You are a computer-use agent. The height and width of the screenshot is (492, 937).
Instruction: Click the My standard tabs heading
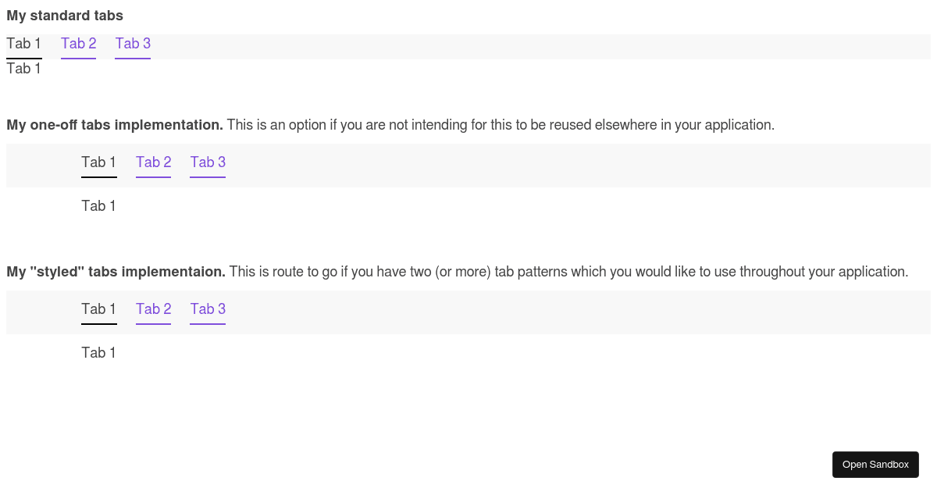65,15
